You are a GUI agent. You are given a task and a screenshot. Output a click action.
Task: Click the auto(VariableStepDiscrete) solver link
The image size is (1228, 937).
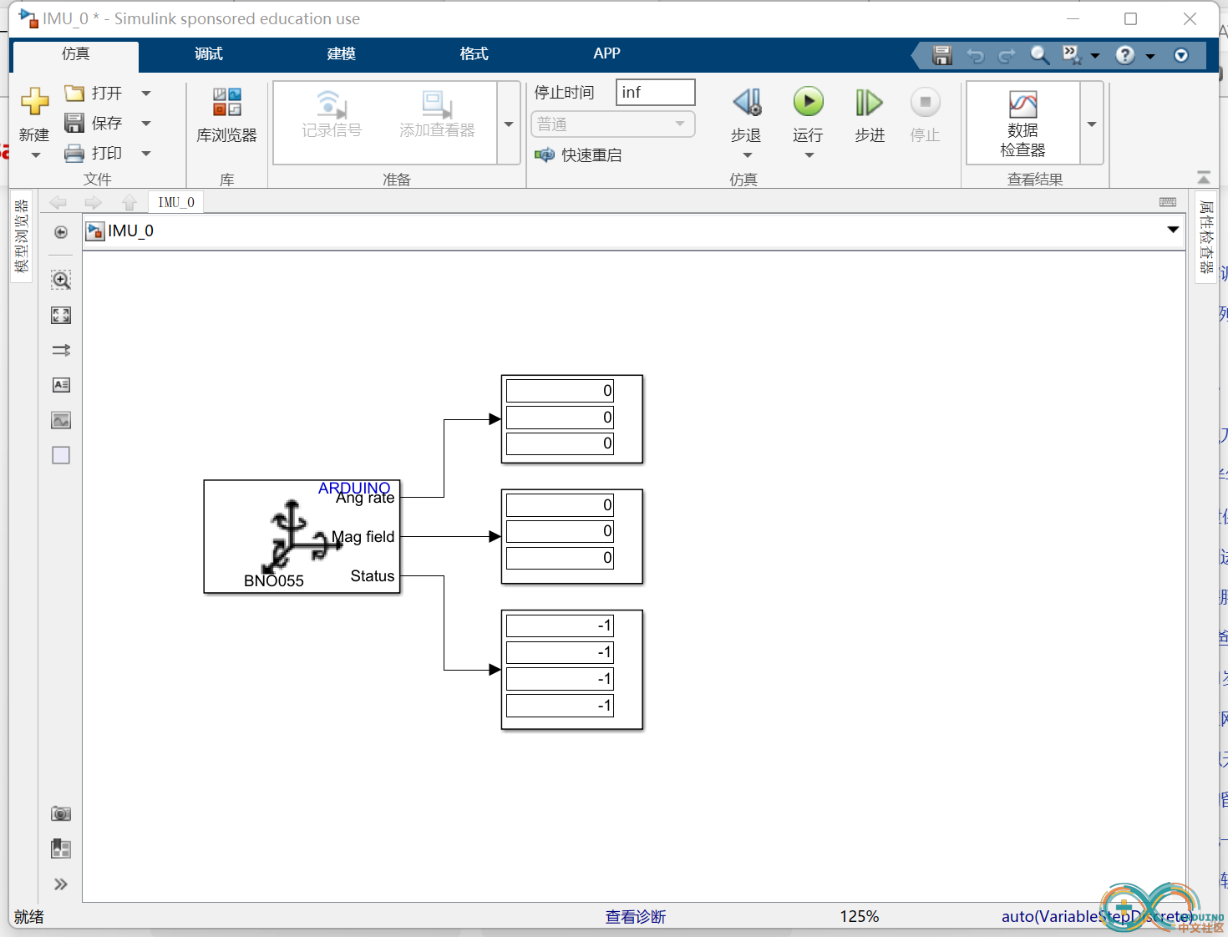click(1098, 917)
